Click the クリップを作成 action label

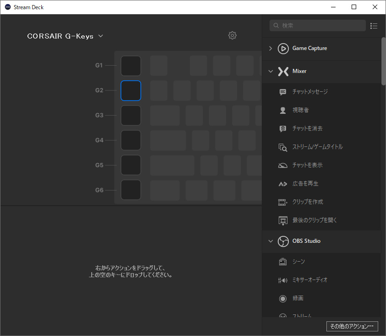308,202
